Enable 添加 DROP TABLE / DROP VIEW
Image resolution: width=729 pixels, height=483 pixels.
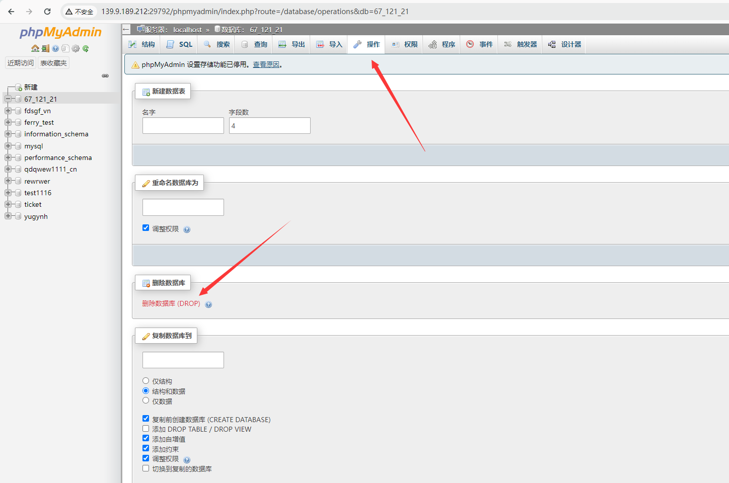point(146,429)
